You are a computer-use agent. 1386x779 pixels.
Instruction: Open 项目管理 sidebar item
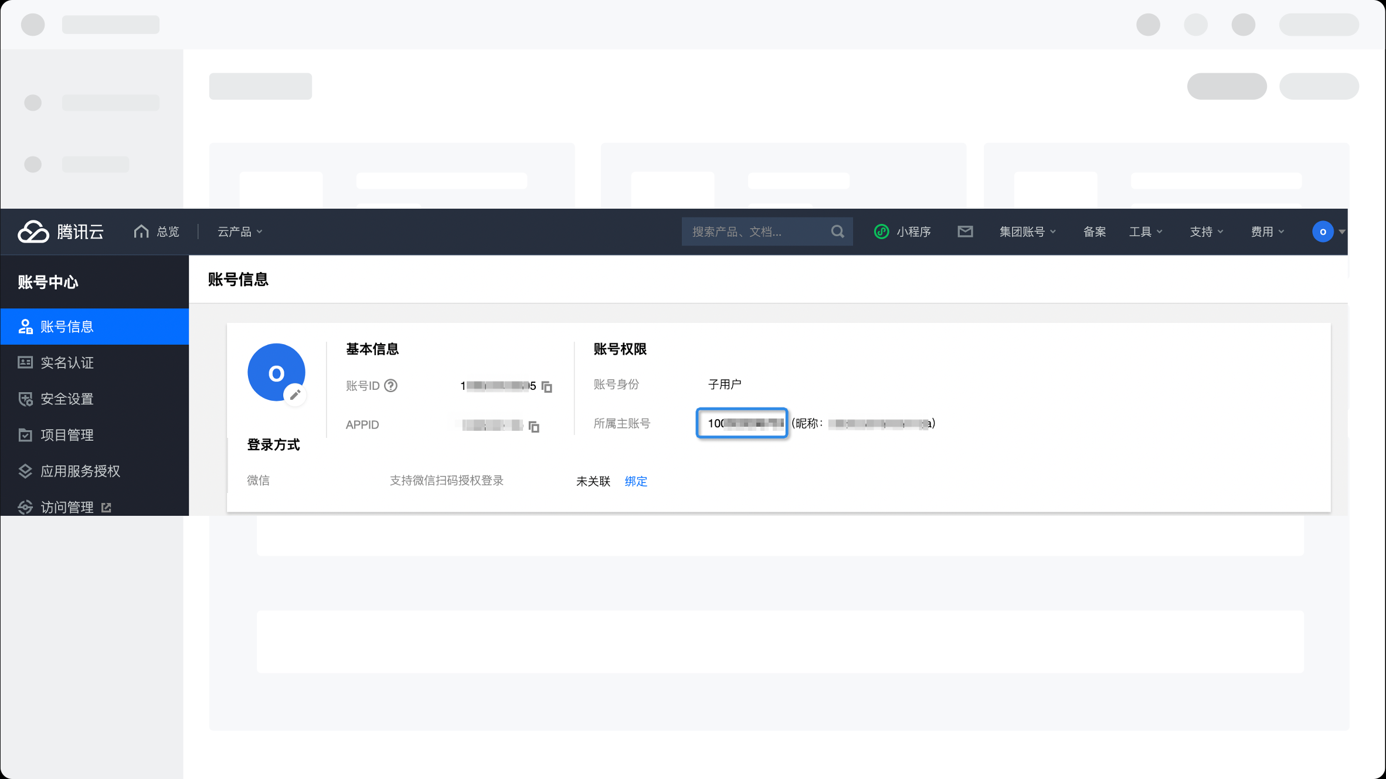pyautogui.click(x=94, y=435)
